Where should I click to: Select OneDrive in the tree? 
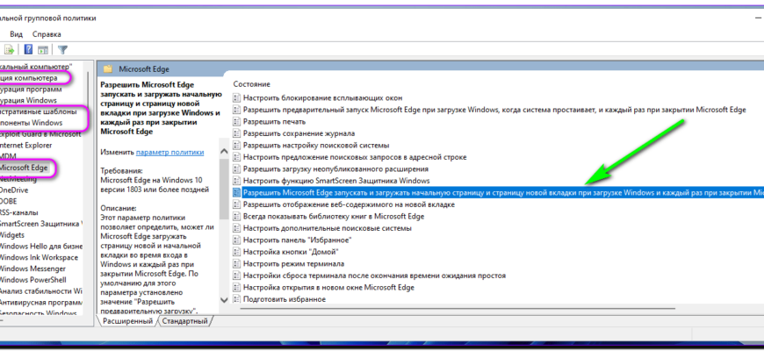click(14, 190)
